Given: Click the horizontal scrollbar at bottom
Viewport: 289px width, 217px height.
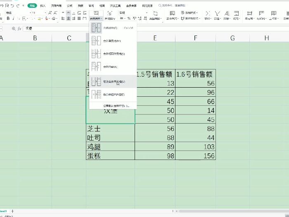Looking at the screenshot, I should click(x=234, y=211).
